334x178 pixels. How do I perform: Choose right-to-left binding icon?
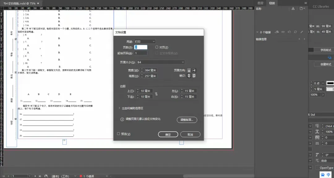[x=194, y=76]
